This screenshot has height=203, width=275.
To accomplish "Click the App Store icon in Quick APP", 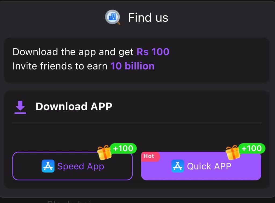I will pos(178,166).
